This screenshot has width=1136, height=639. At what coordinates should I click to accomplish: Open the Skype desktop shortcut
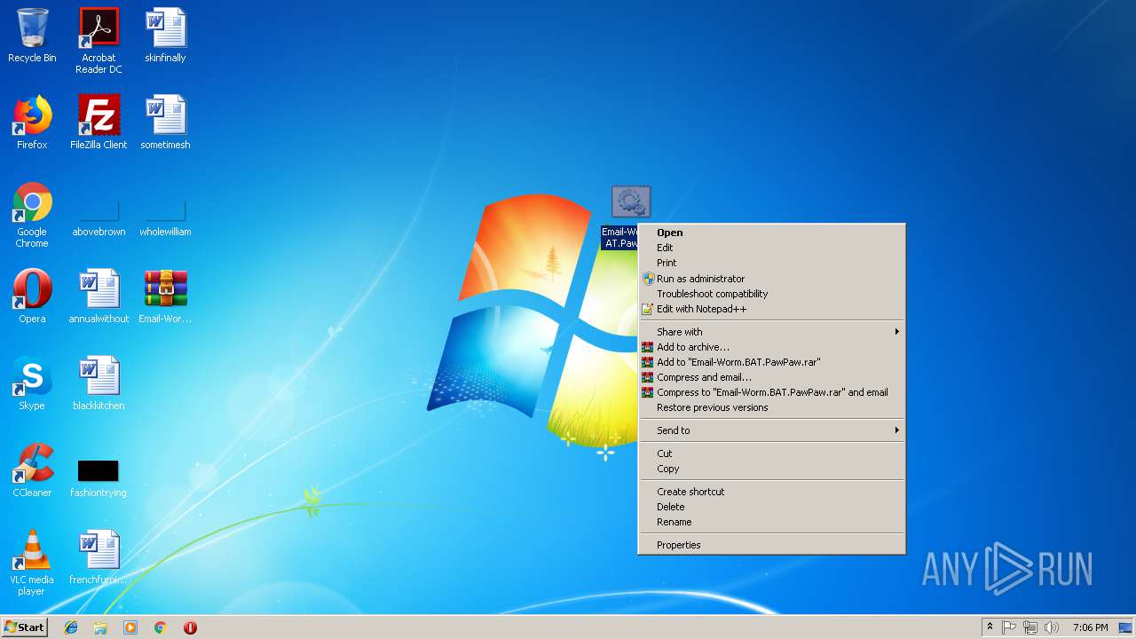[x=32, y=383]
